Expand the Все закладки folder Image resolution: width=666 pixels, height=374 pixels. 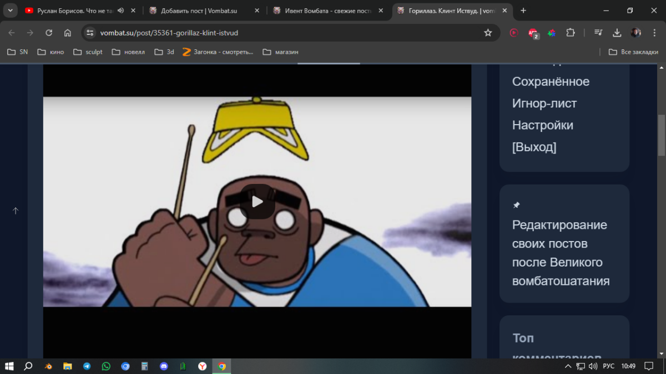tap(633, 52)
